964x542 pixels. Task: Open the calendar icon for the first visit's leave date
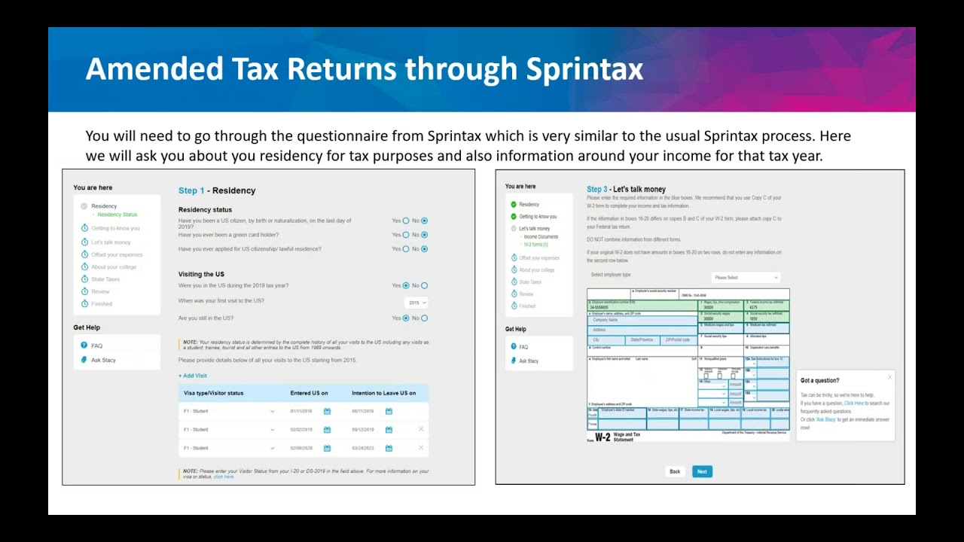tap(389, 411)
